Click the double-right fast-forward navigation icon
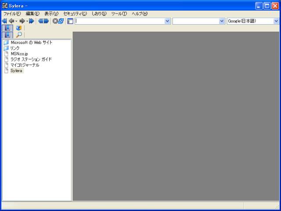The width and height of the screenshot is (281, 211). [32, 21]
